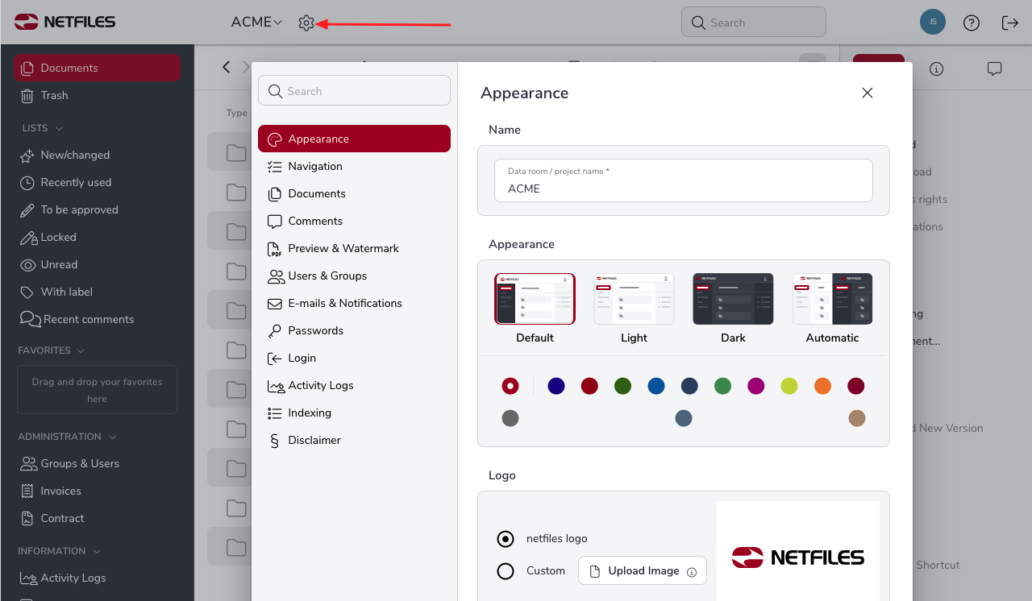Collapse the FAVORITES section
Viewport: 1032px width, 601px height.
52,350
